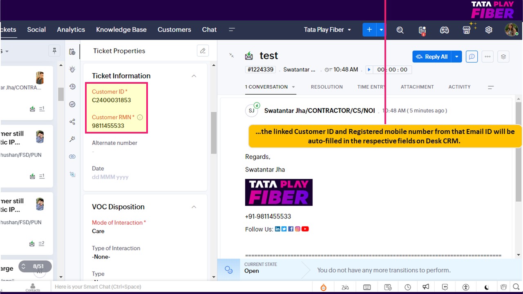Switch to the Attachment tab
523x294 pixels.
[x=417, y=87]
